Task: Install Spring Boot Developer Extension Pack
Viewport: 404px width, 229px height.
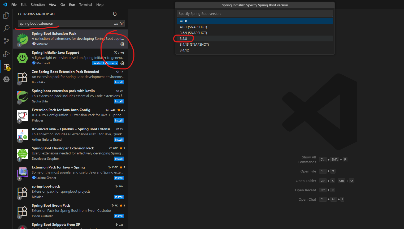Action: [119, 159]
